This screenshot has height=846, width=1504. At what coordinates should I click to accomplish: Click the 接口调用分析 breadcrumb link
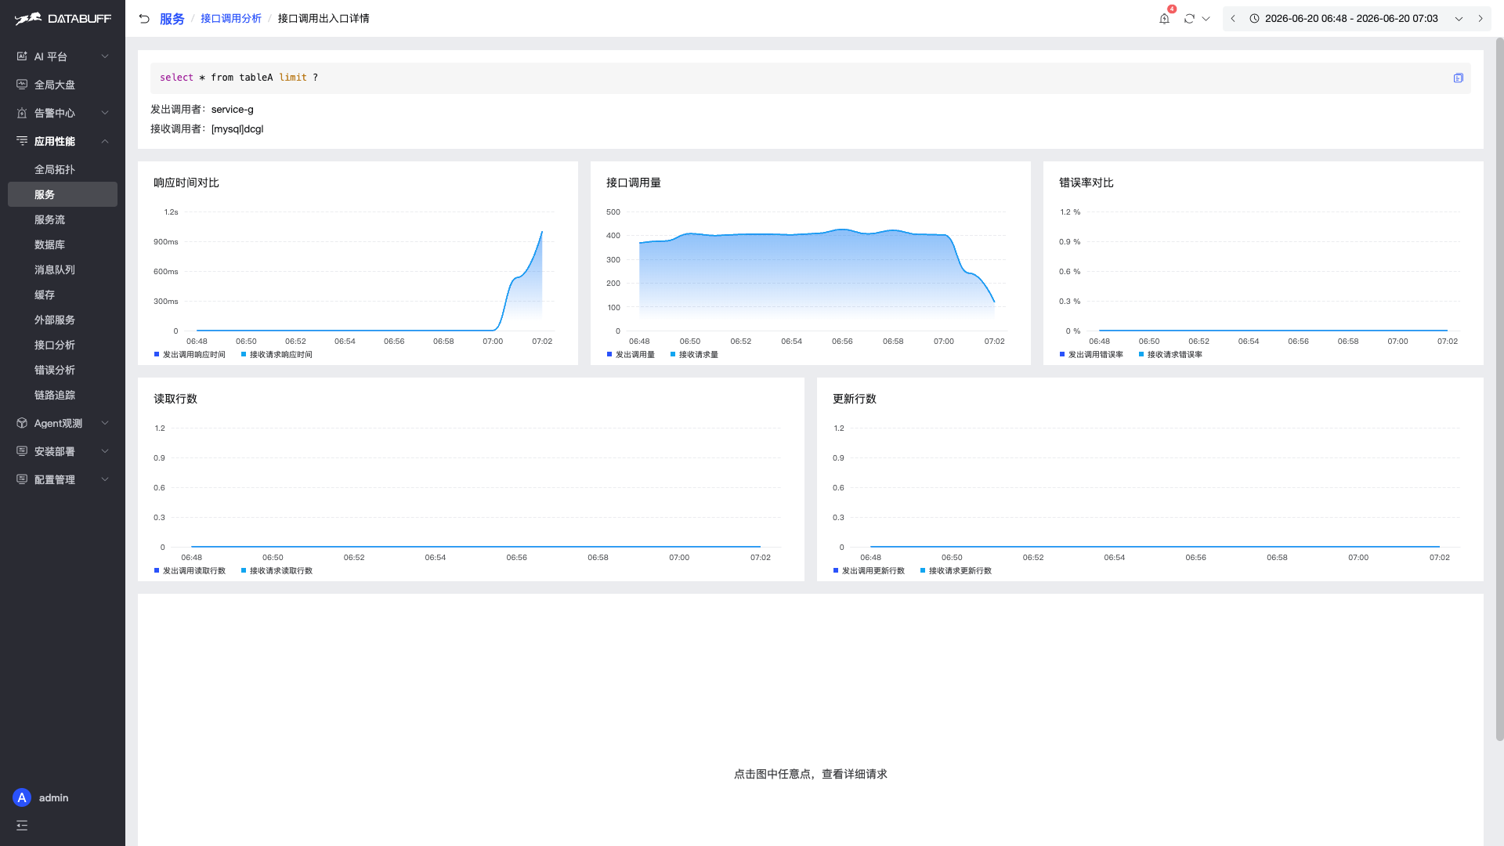(231, 19)
